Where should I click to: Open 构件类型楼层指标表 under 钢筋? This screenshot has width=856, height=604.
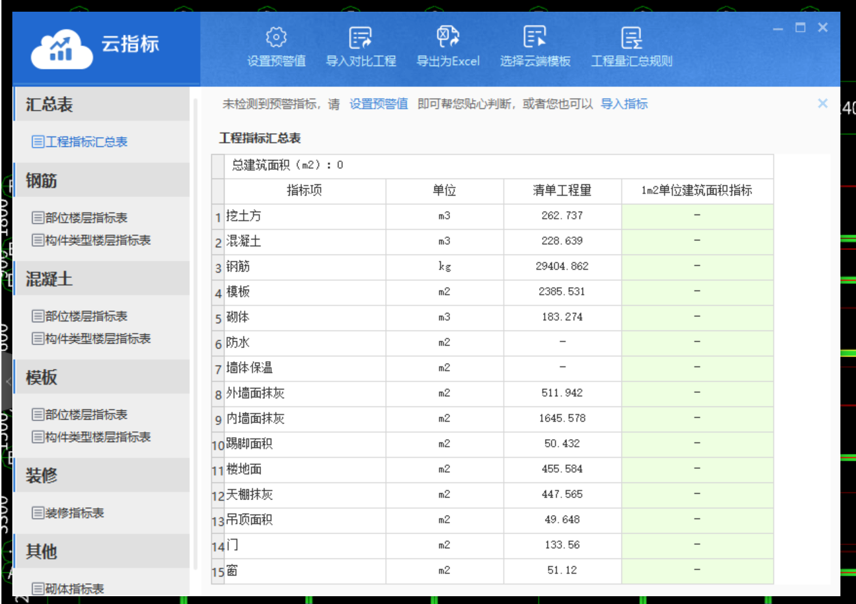click(92, 240)
